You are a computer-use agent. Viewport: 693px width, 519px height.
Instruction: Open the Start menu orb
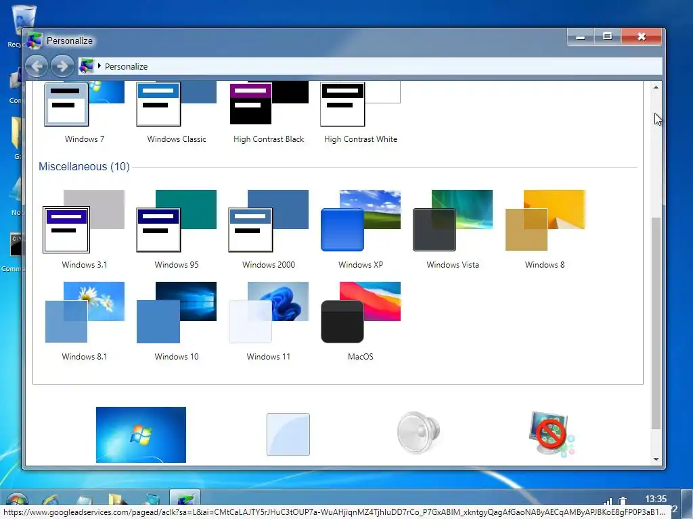pos(16,499)
